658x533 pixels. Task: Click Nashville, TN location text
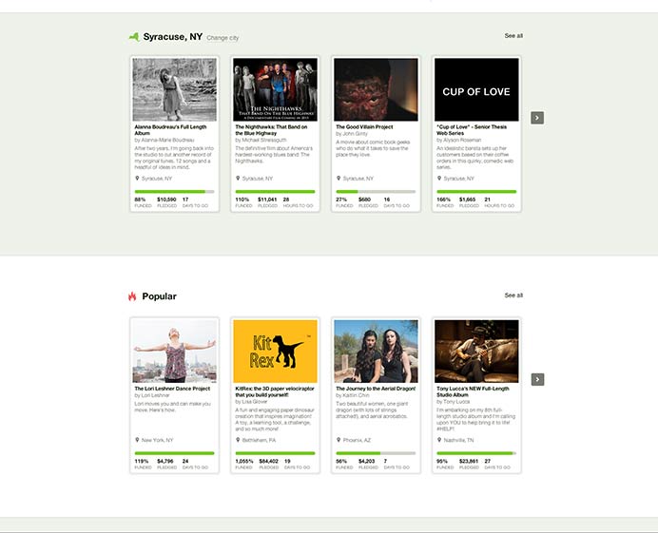(x=458, y=440)
